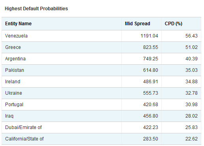
Task: Click Portugal's CPD value 30.98
Action: [191, 105]
